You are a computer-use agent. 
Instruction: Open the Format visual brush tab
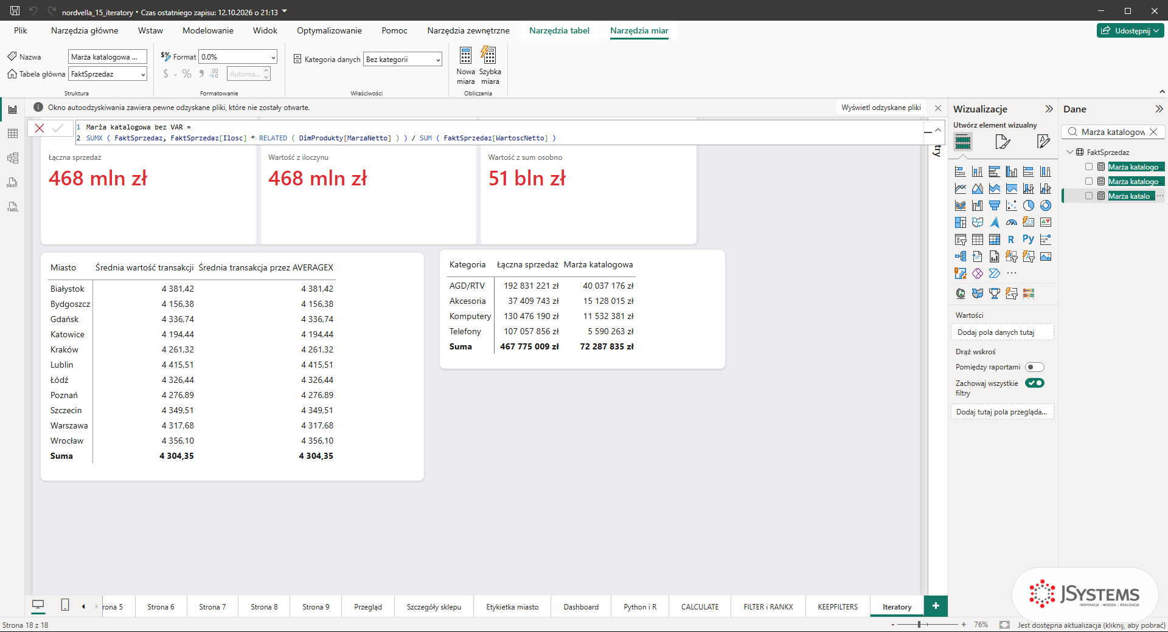click(1003, 142)
